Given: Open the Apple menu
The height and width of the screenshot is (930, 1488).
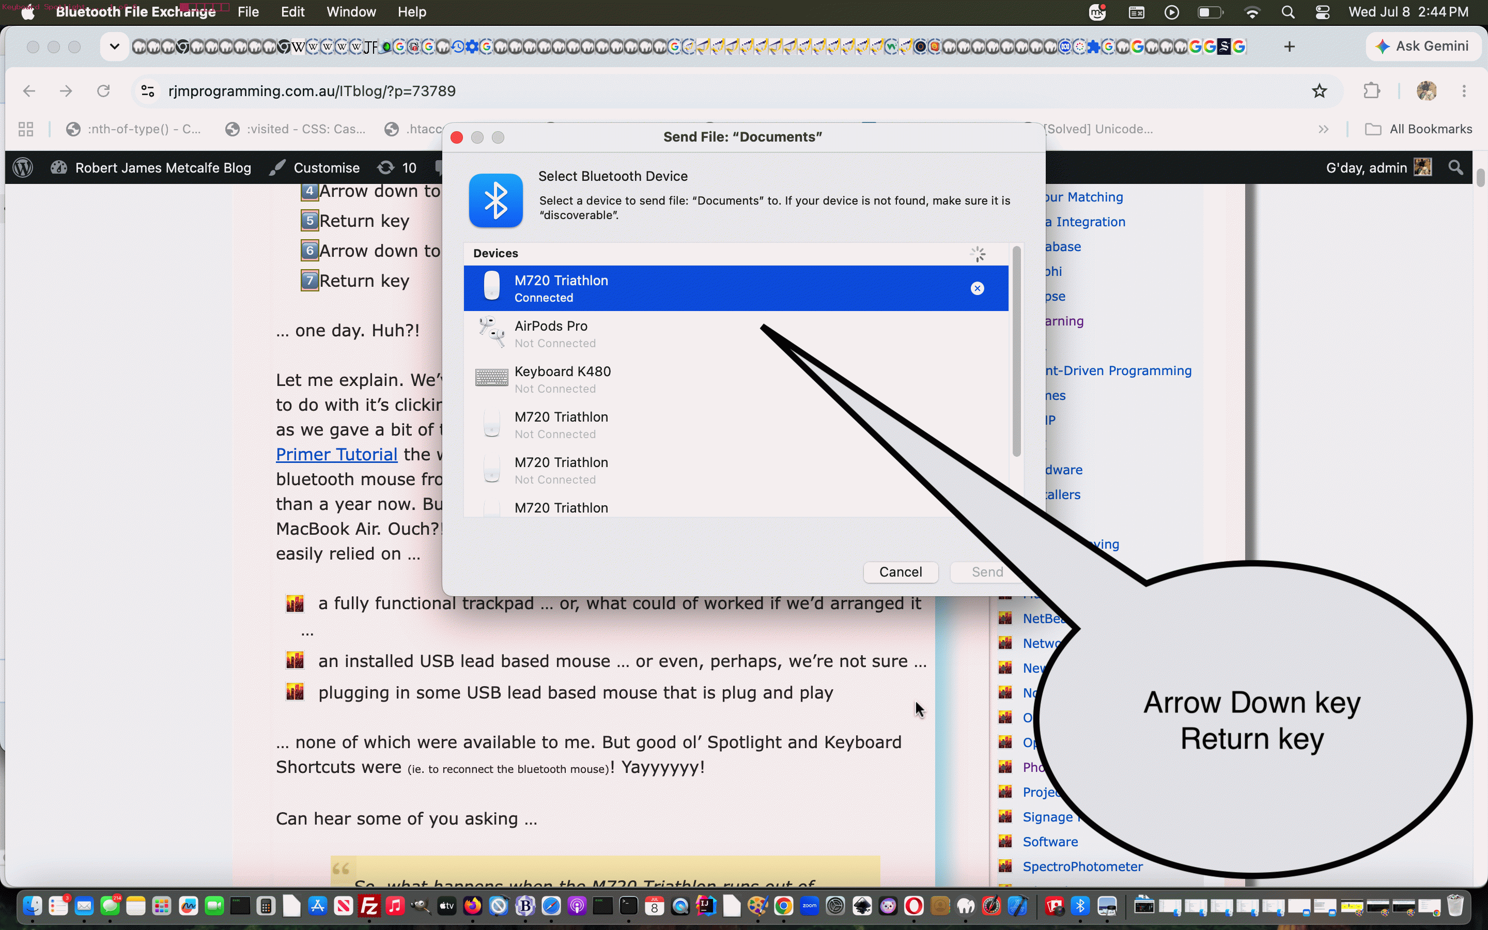Looking at the screenshot, I should click(28, 12).
